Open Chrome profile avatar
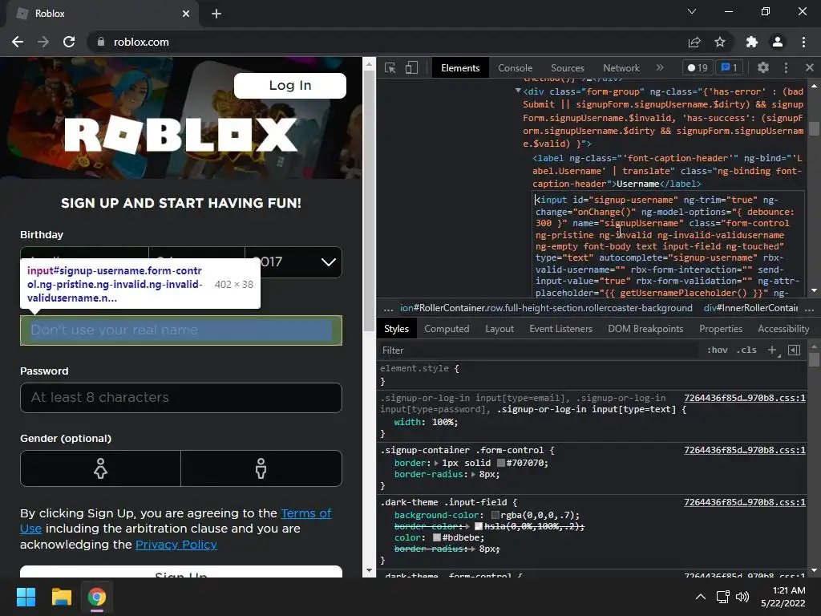 coord(778,42)
